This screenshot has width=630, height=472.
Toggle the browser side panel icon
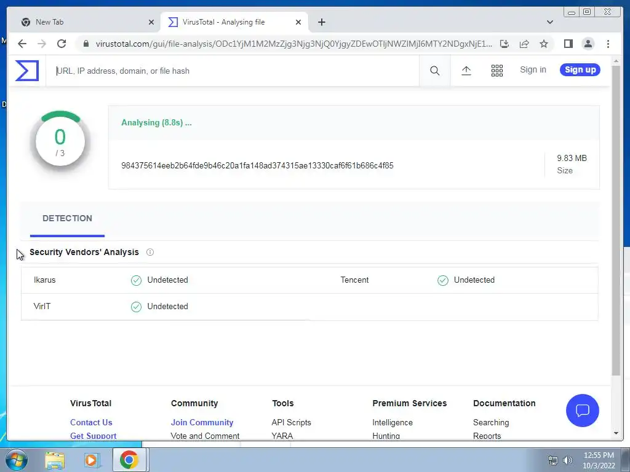tap(568, 44)
